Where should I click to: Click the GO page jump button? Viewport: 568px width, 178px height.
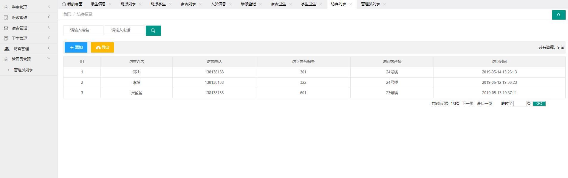[x=539, y=104]
